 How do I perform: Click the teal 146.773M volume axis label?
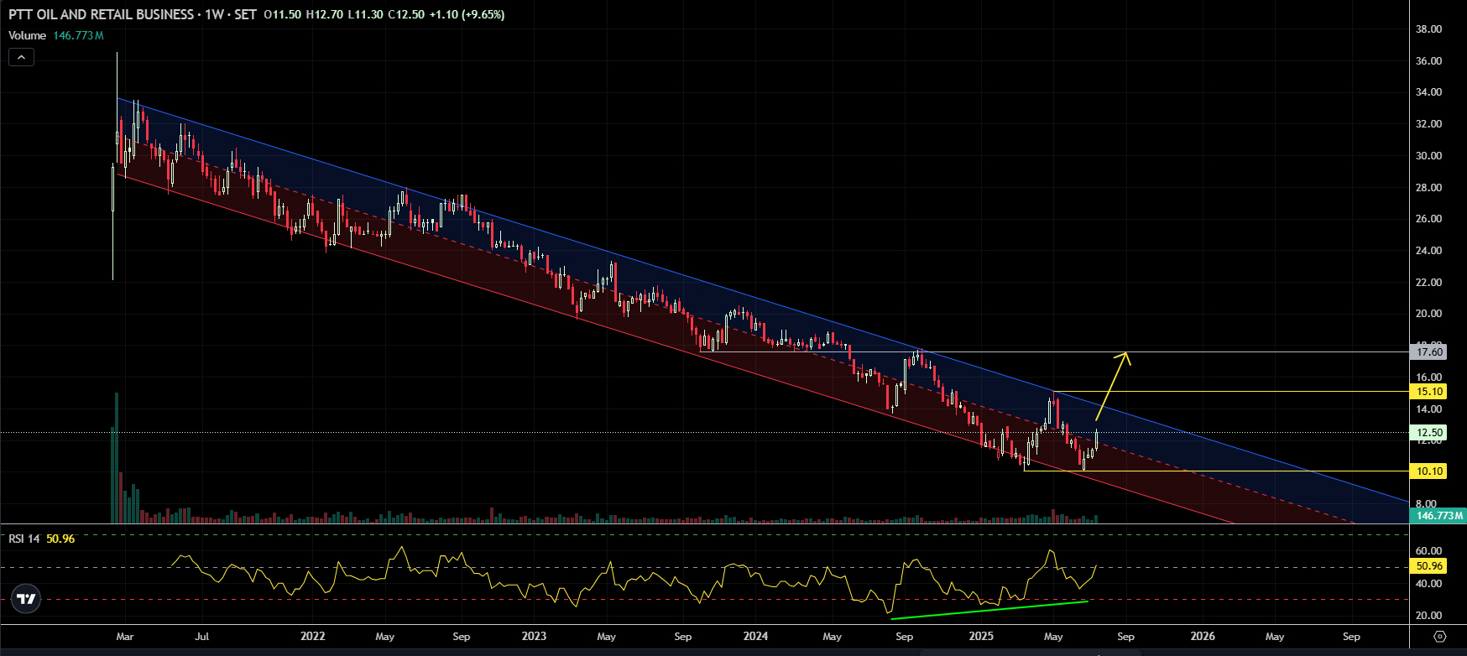point(1438,515)
